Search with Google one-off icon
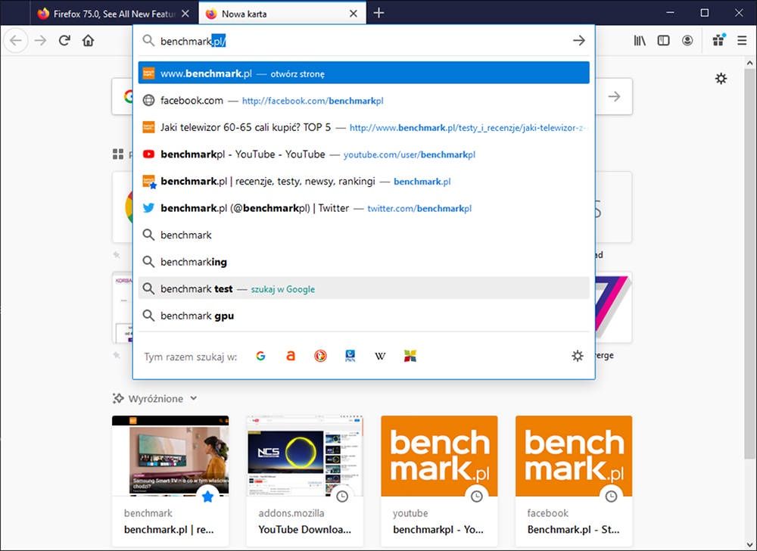757x551 pixels. 260,356
